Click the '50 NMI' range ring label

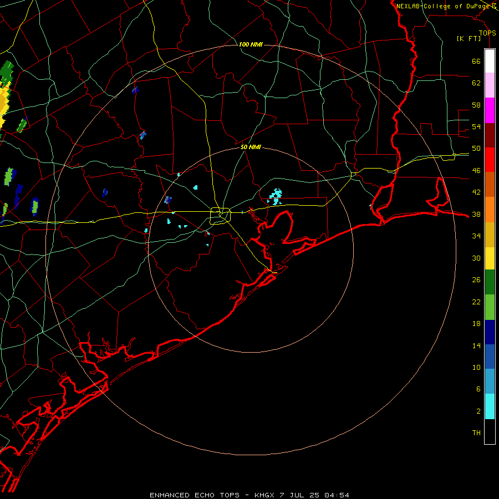tap(251, 147)
